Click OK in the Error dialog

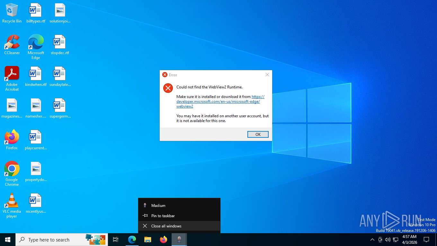pyautogui.click(x=258, y=135)
